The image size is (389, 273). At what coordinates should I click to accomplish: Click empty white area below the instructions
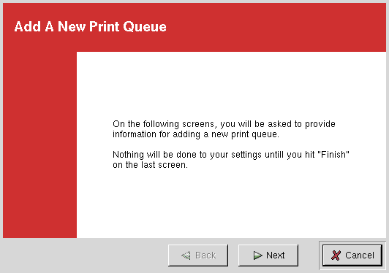[x=231, y=204]
